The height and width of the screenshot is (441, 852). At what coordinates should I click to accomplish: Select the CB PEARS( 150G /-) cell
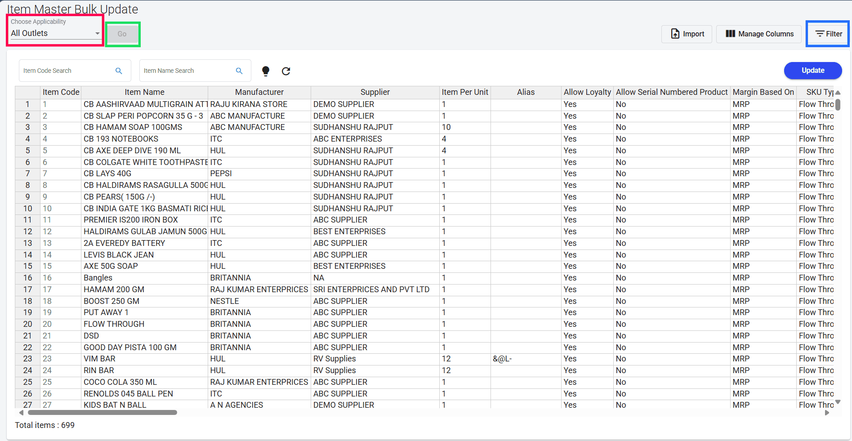pyautogui.click(x=145, y=197)
